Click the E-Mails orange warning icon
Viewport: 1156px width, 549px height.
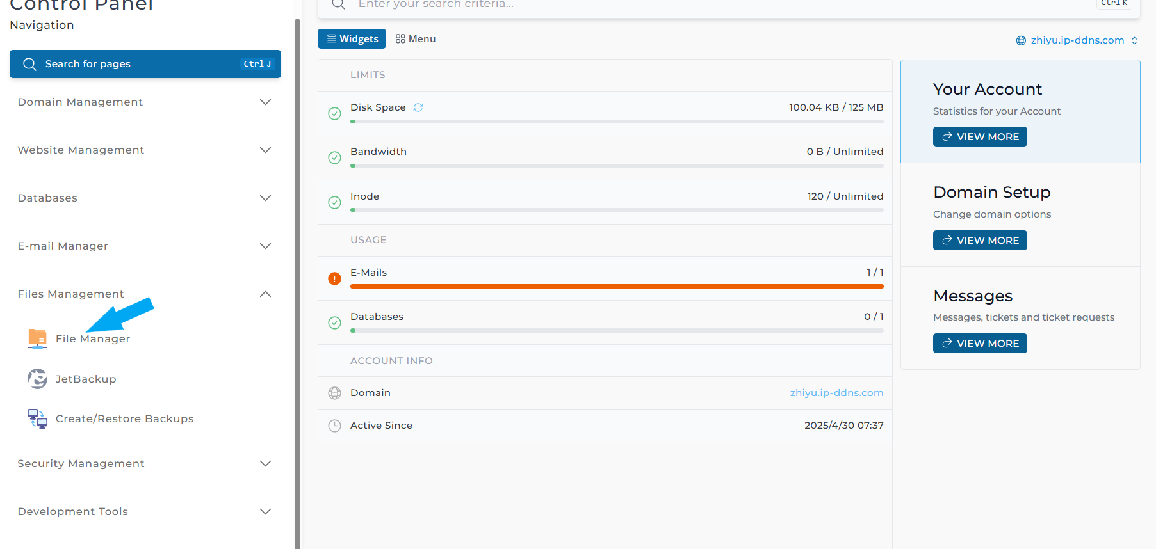[334, 278]
